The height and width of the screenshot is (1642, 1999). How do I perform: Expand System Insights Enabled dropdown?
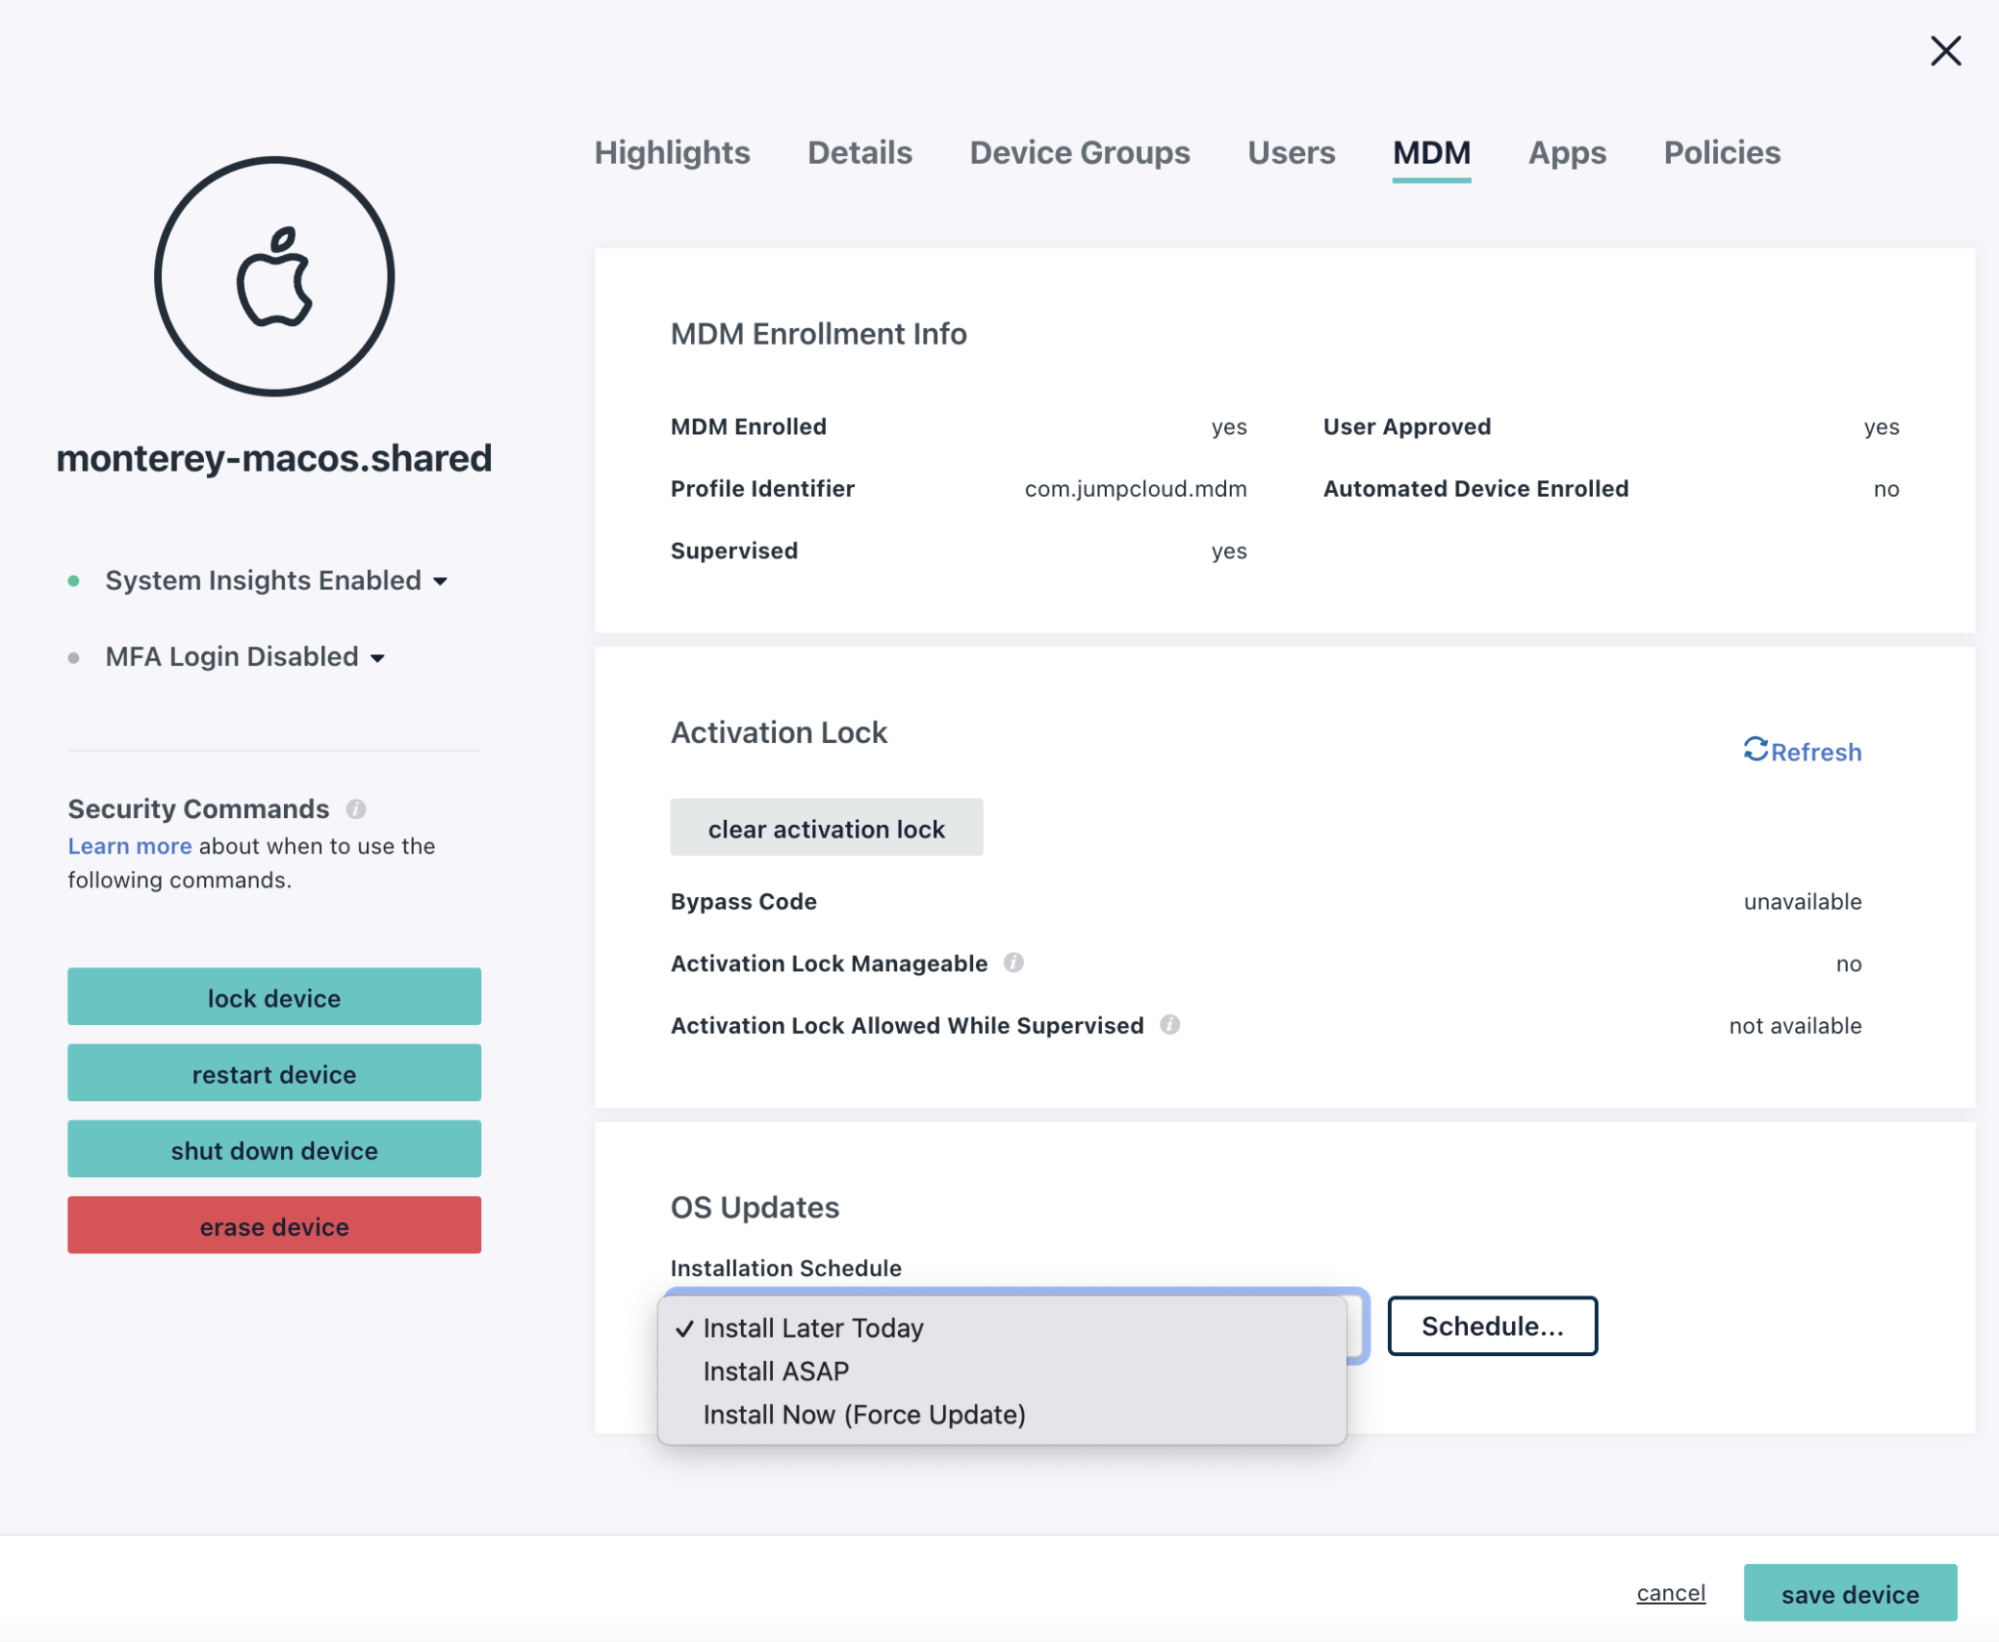(x=440, y=582)
